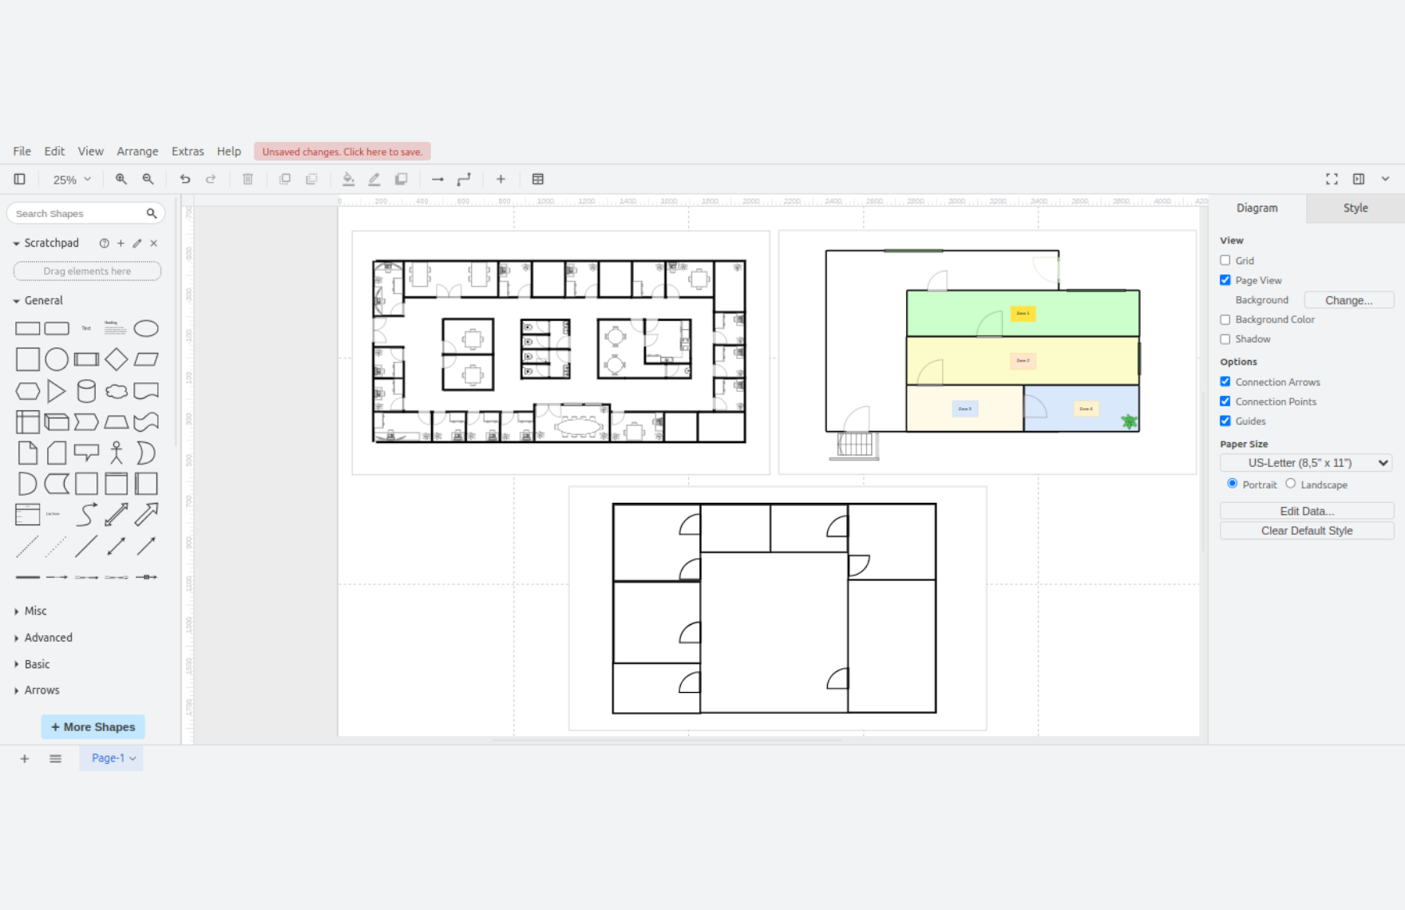This screenshot has height=910, width=1405.
Task: Click the Zoom Out magnifier icon
Action: coord(148,180)
